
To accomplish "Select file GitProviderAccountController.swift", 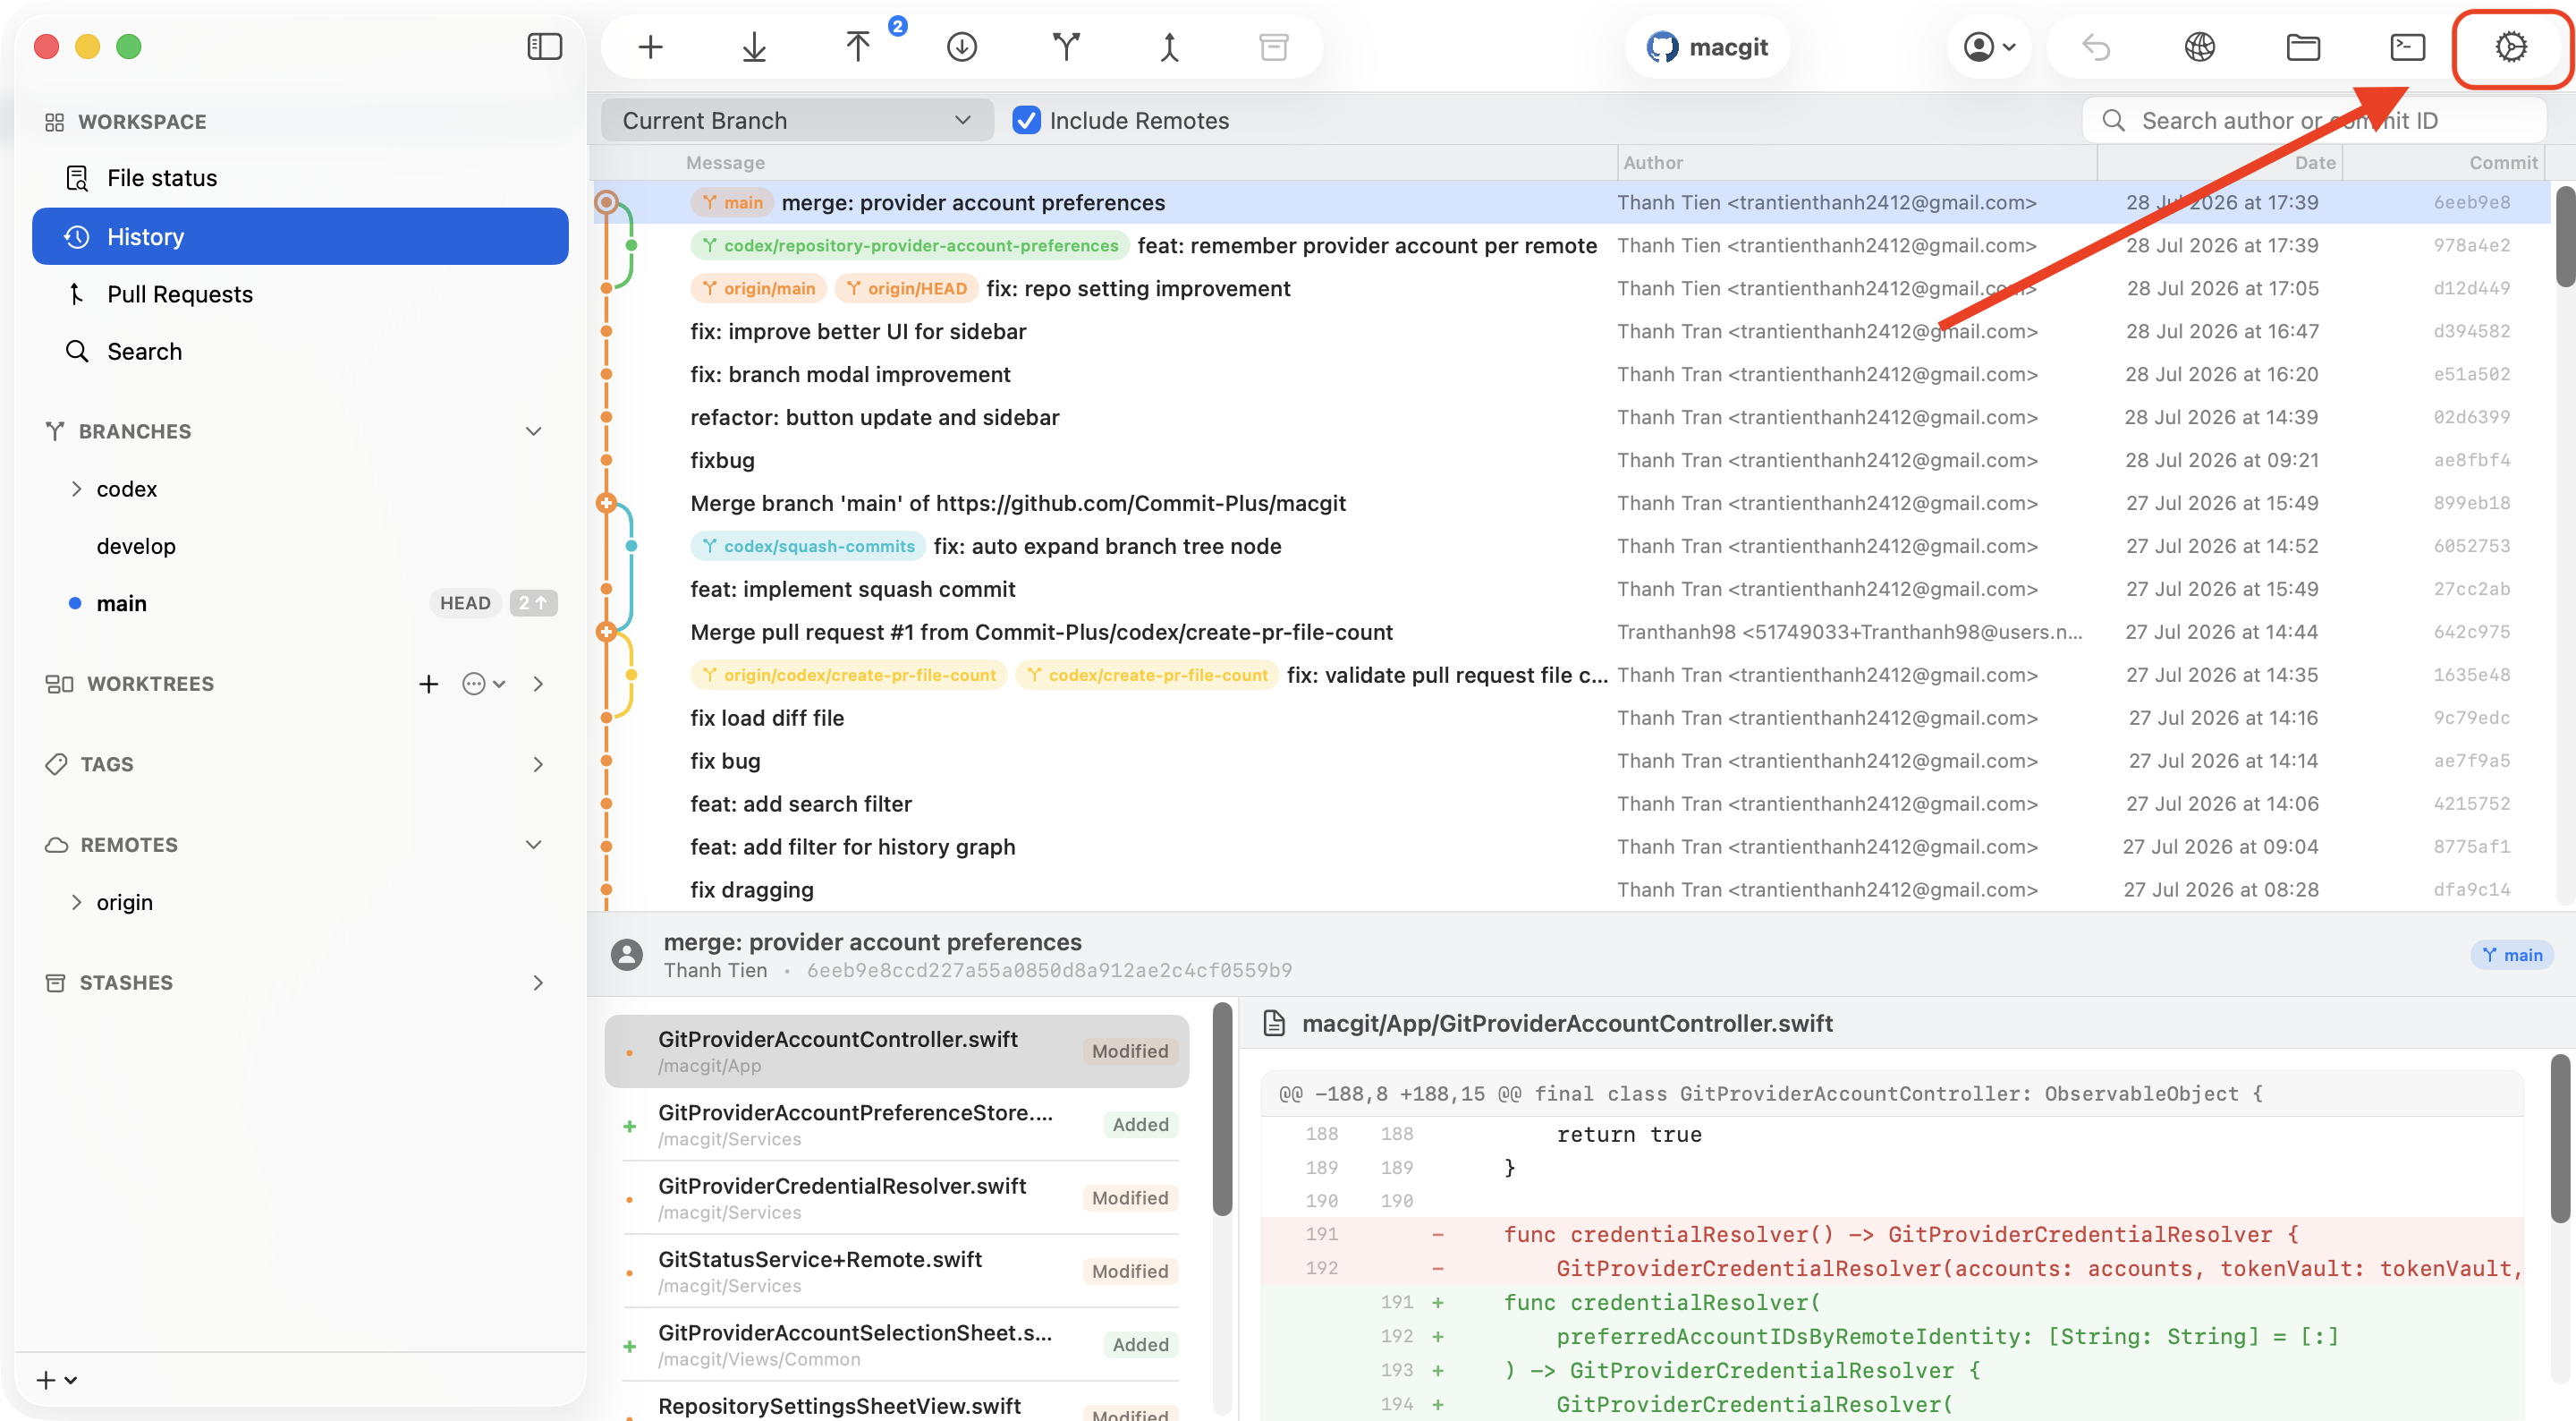I will click(897, 1051).
